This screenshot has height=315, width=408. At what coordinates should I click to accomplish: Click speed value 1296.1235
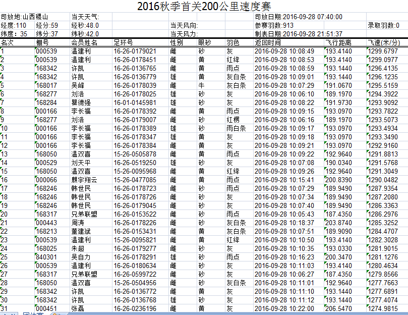pos(383,77)
